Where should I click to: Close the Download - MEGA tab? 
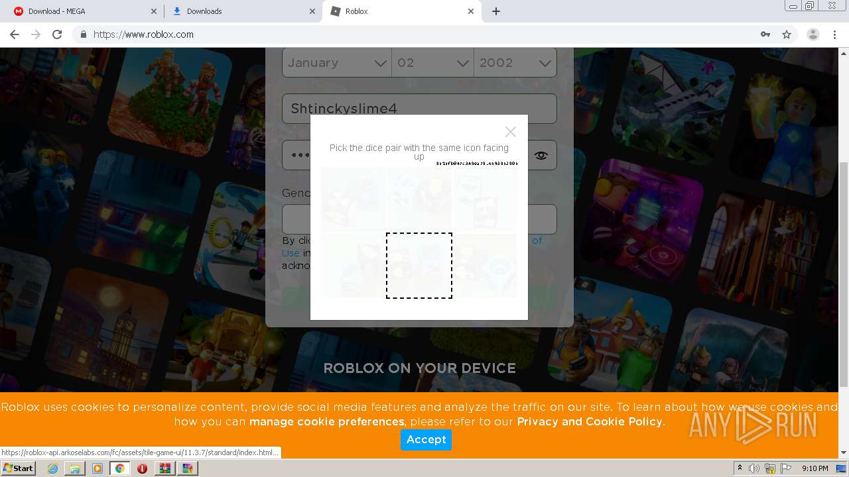pyautogui.click(x=153, y=11)
